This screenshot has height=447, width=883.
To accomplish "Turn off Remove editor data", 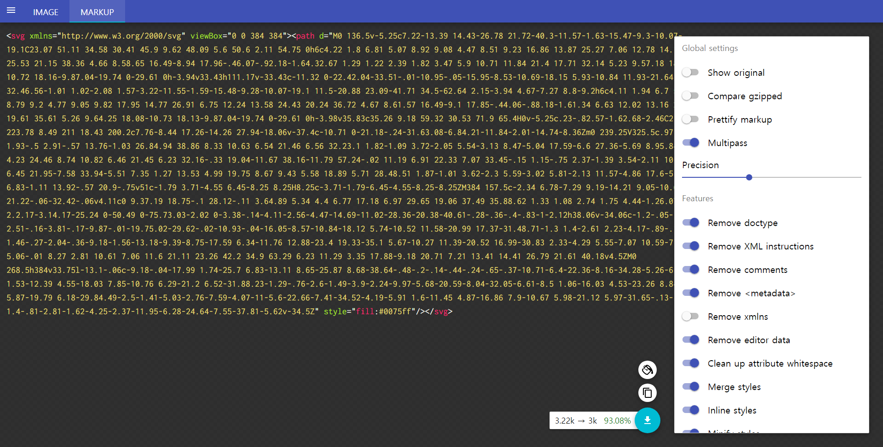I will tap(691, 340).
